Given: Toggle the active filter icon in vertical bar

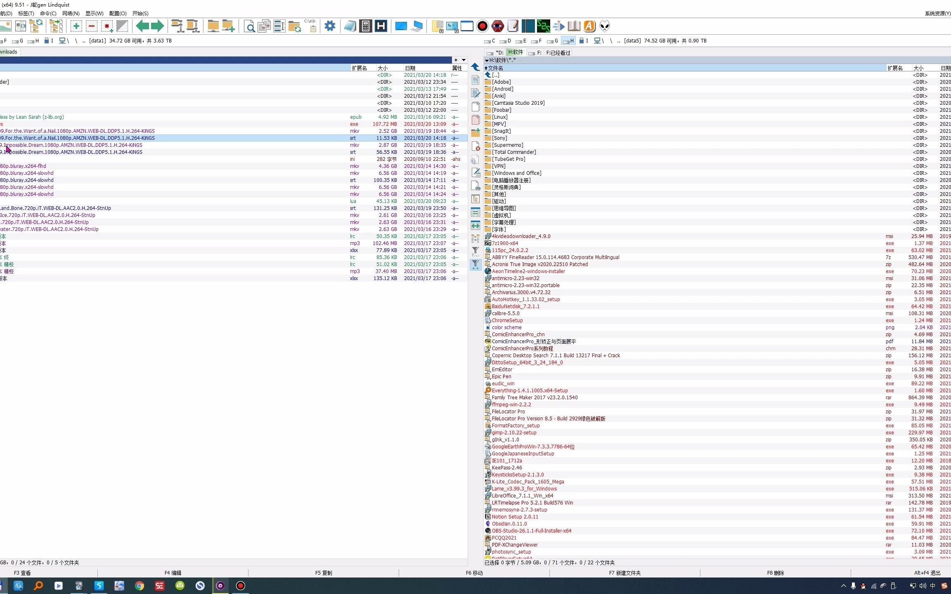Looking at the screenshot, I should coord(475,264).
